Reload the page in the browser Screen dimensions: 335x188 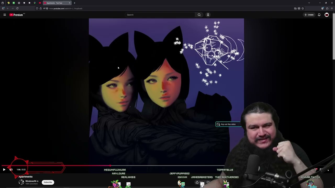[x=17, y=8]
